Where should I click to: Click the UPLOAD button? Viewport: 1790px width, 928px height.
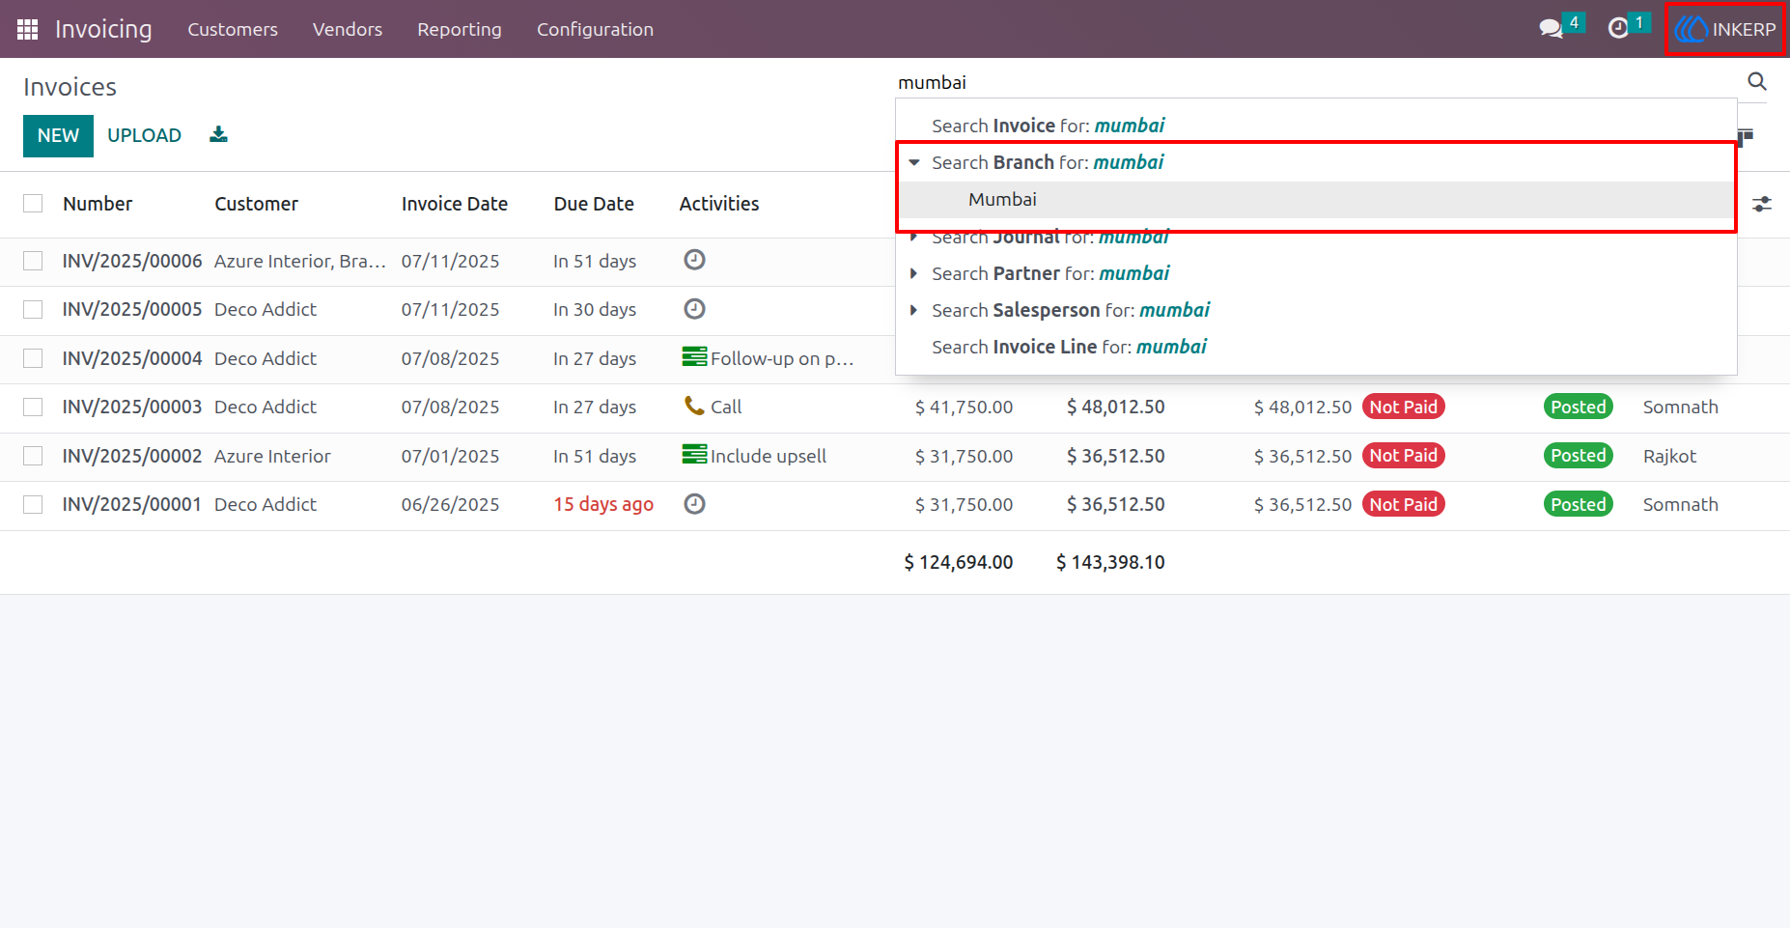point(144,135)
